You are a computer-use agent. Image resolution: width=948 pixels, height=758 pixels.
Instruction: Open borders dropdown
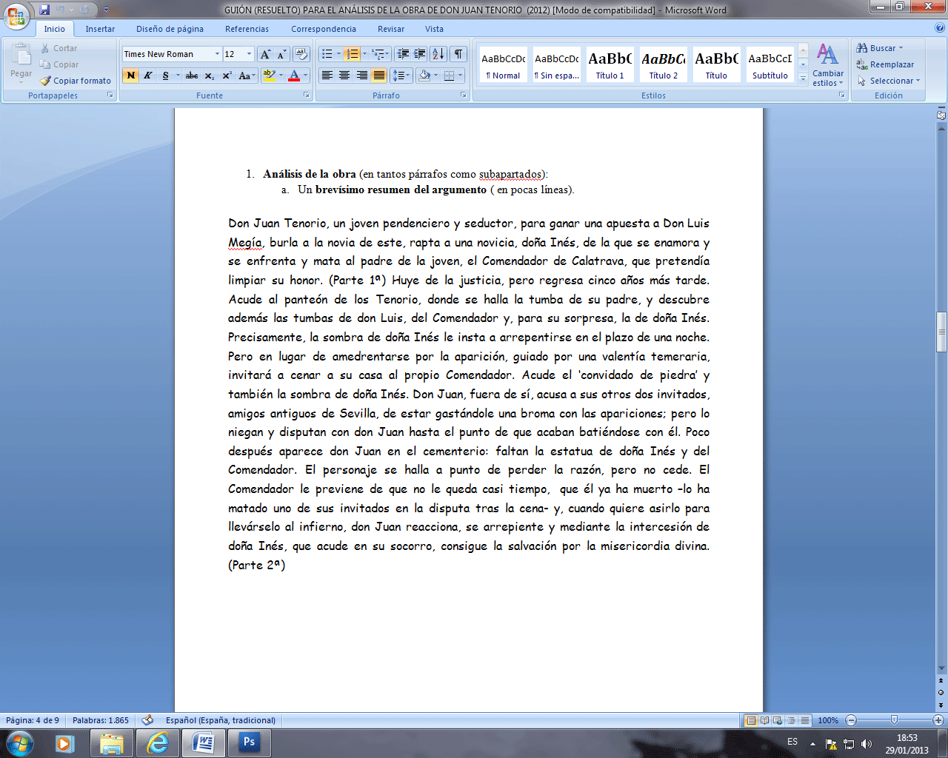click(461, 76)
